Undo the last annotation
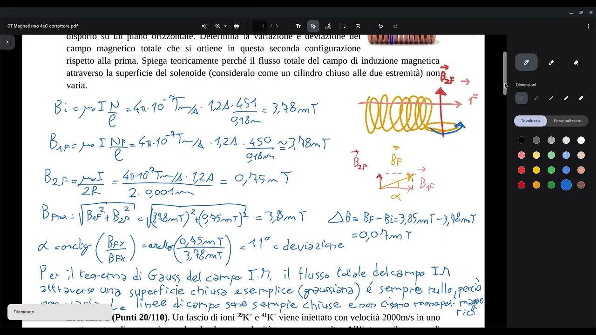The height and width of the screenshot is (335, 596). (380, 26)
